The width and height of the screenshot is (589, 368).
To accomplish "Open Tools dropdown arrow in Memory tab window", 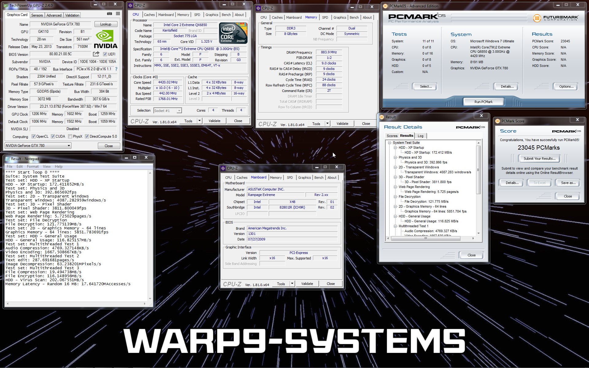I will (x=327, y=124).
